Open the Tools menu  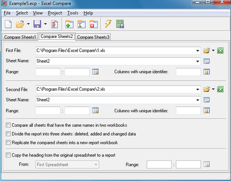[x=73, y=13]
